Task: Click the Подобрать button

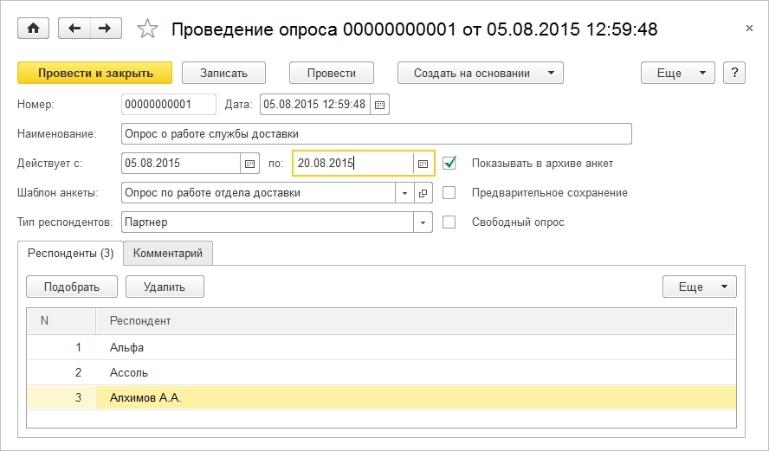Action: click(72, 287)
